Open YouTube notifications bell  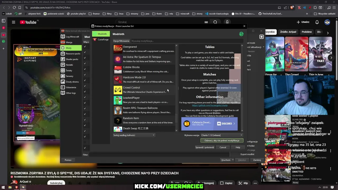pos(317,22)
